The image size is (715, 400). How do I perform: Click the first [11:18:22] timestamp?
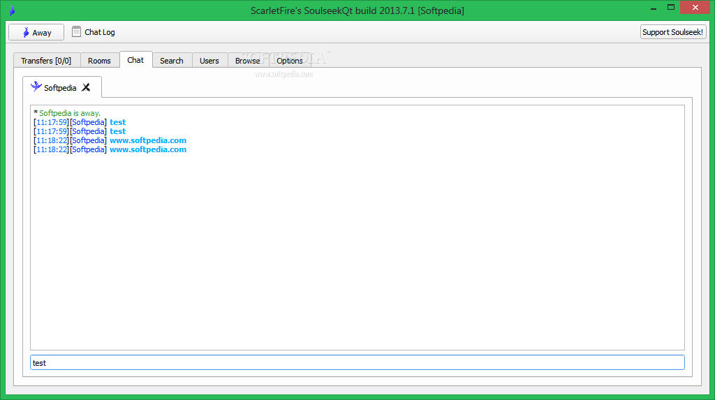(52, 140)
